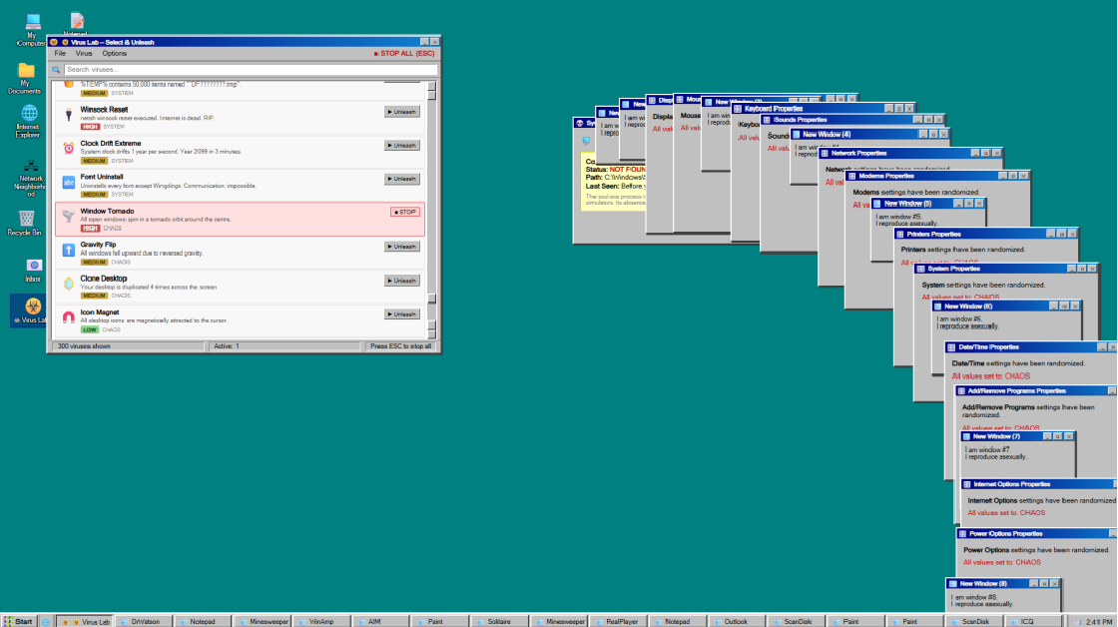The image size is (1118, 627).
Task: Click the Clone Desktop description text
Action: click(149, 287)
